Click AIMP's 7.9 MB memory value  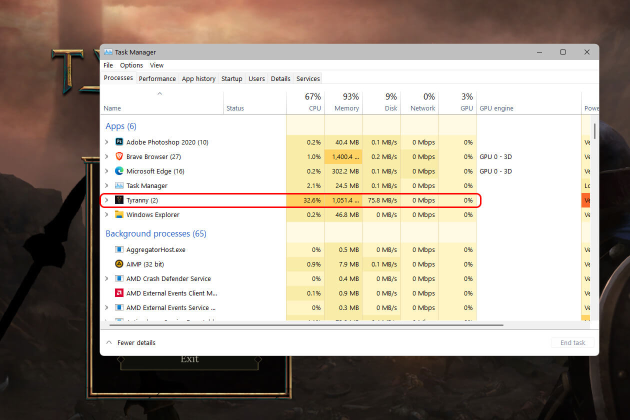point(350,264)
